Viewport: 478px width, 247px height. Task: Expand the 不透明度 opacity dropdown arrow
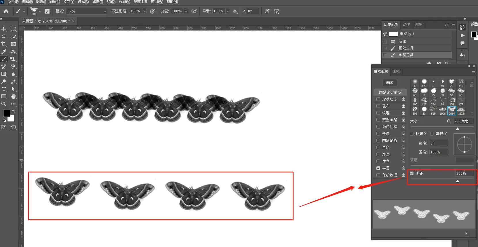click(x=144, y=11)
